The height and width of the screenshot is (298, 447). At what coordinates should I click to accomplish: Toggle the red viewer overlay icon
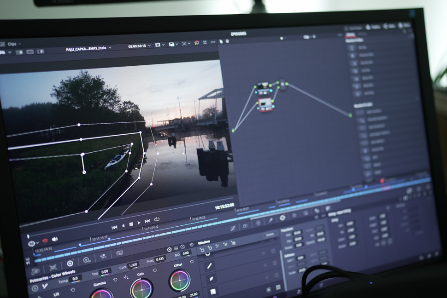pyautogui.click(x=45, y=241)
